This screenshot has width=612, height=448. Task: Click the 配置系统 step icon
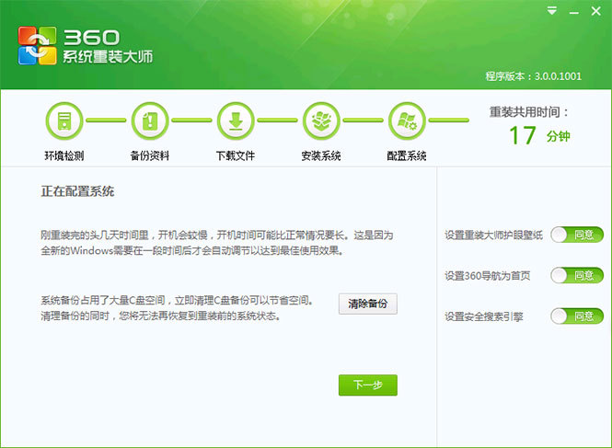[407, 121]
